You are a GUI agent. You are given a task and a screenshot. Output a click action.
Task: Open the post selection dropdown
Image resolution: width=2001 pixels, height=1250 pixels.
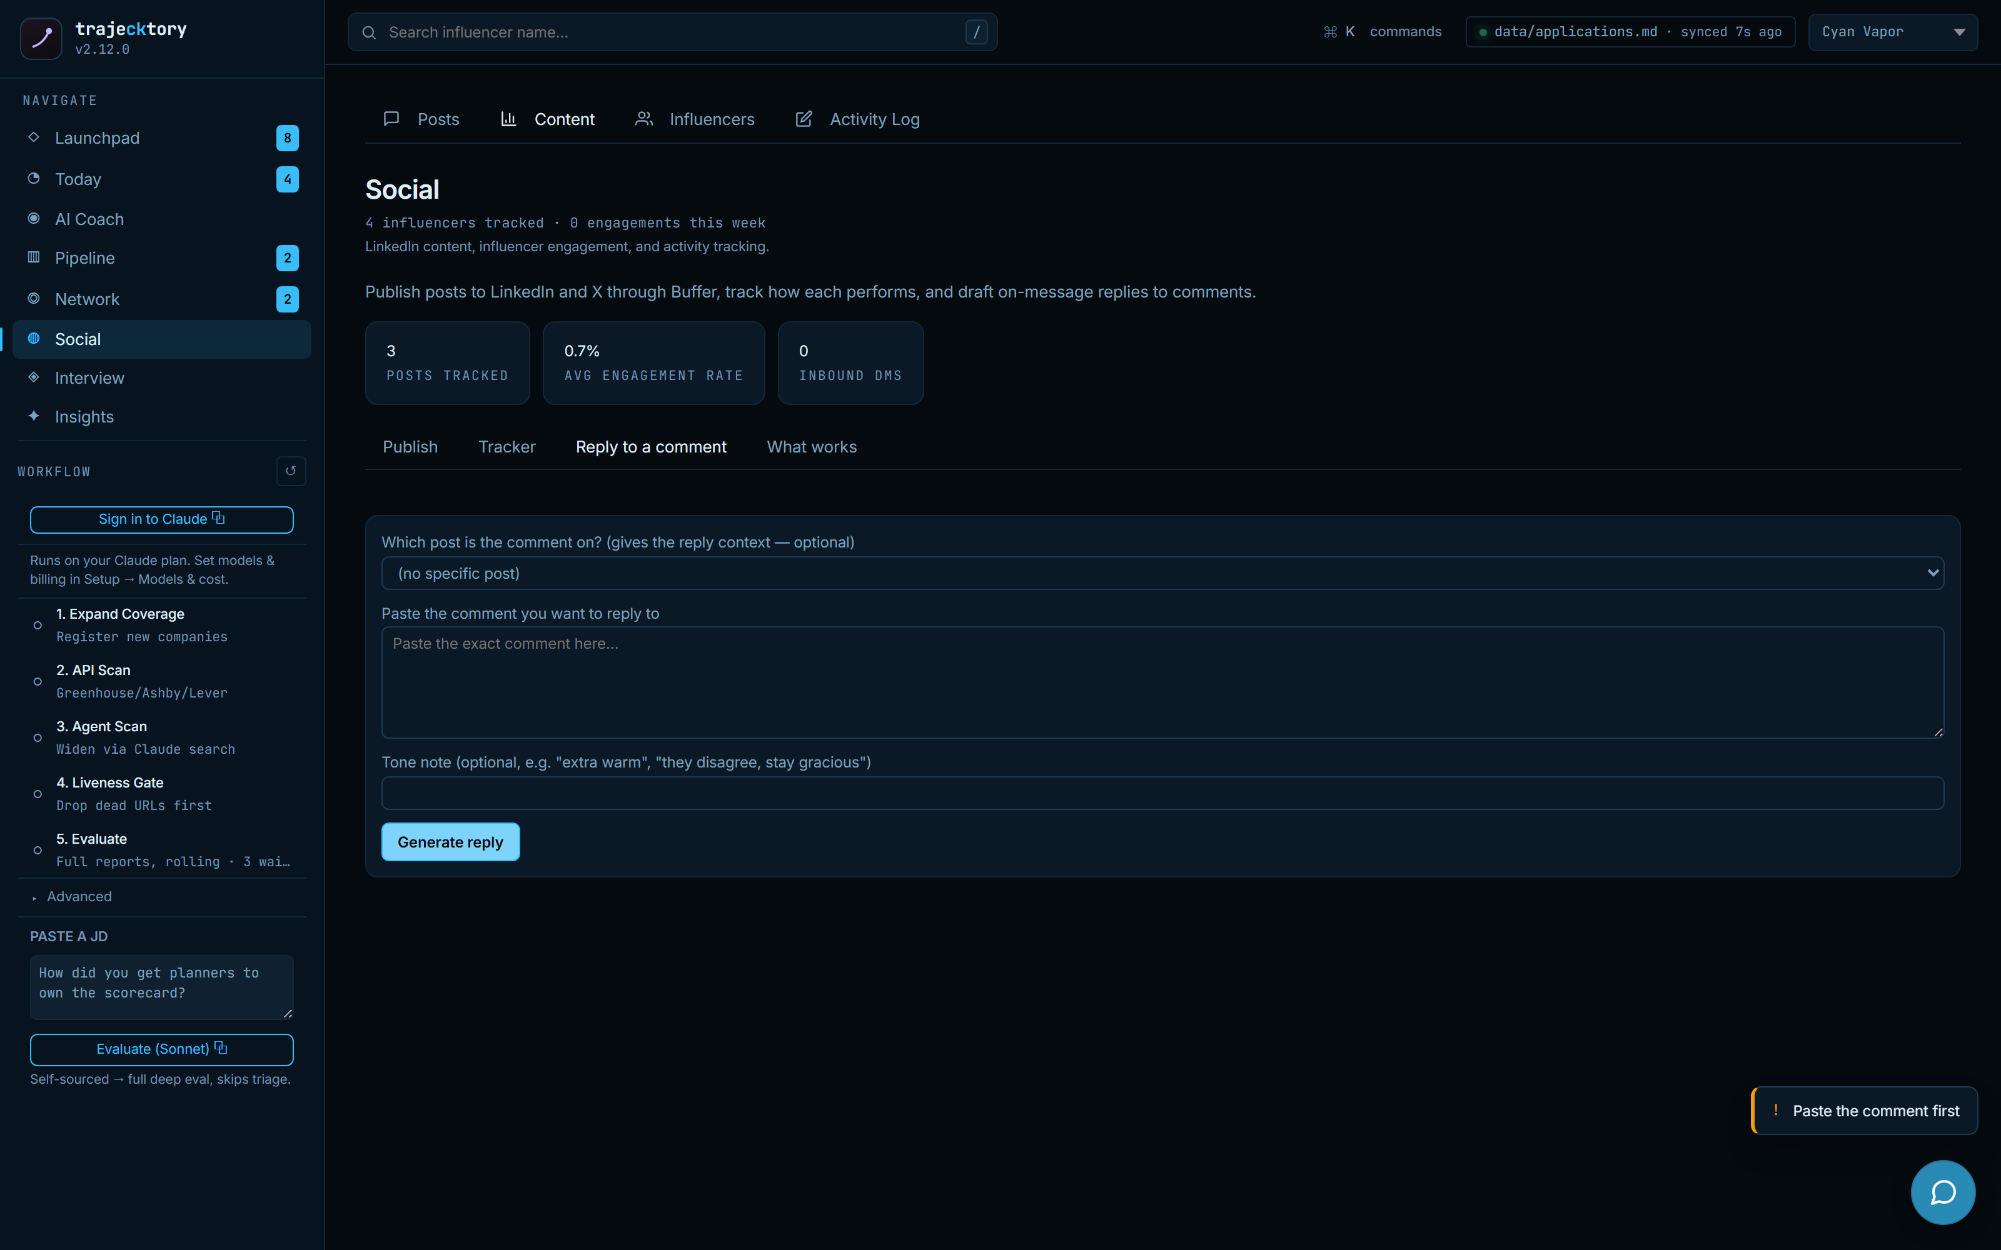[1162, 573]
